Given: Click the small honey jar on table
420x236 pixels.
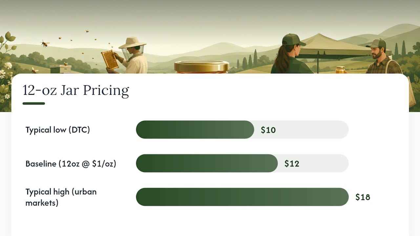Looking at the screenshot, I should point(341,69).
